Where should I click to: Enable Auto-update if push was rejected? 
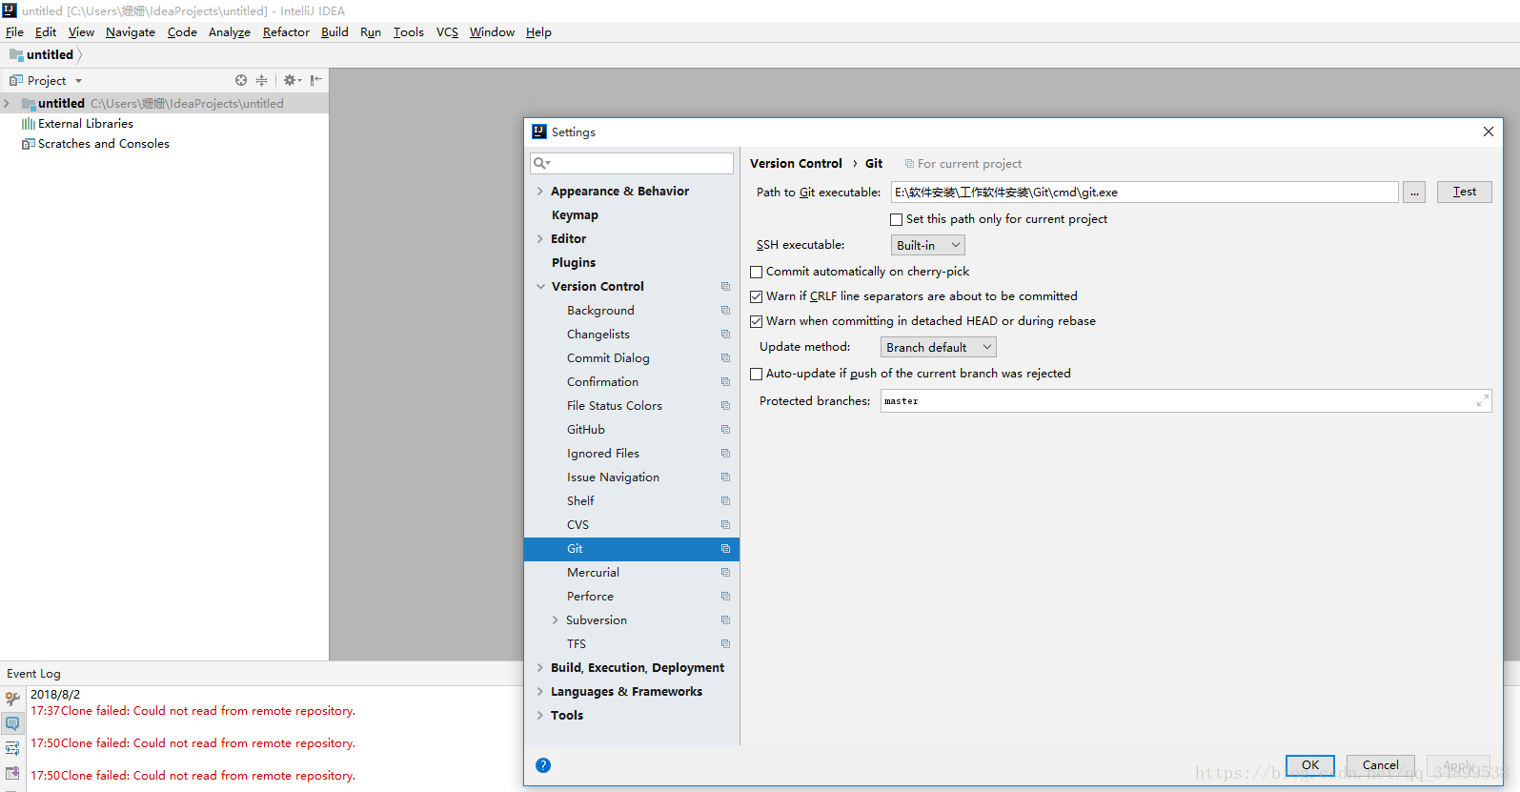pyautogui.click(x=757, y=374)
